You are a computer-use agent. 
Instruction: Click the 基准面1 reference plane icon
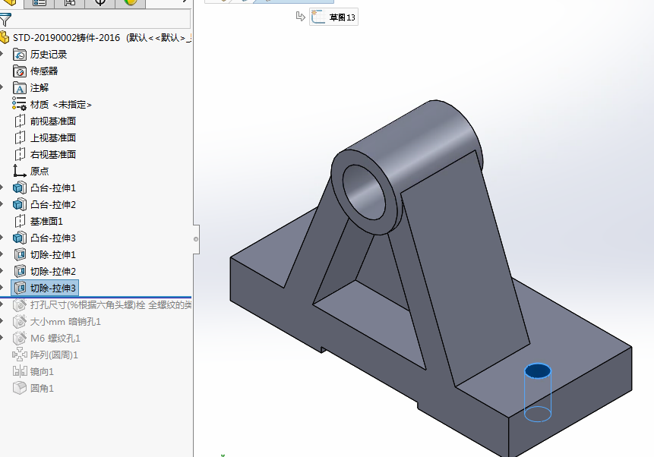pyautogui.click(x=20, y=221)
